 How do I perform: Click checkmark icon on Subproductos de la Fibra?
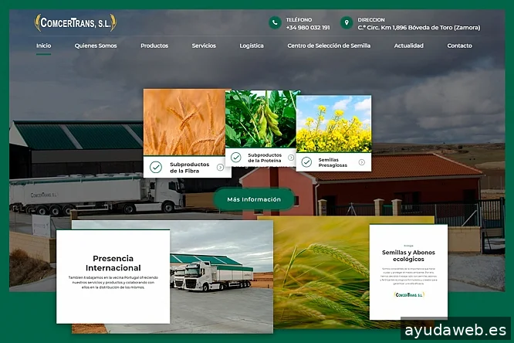(156, 167)
